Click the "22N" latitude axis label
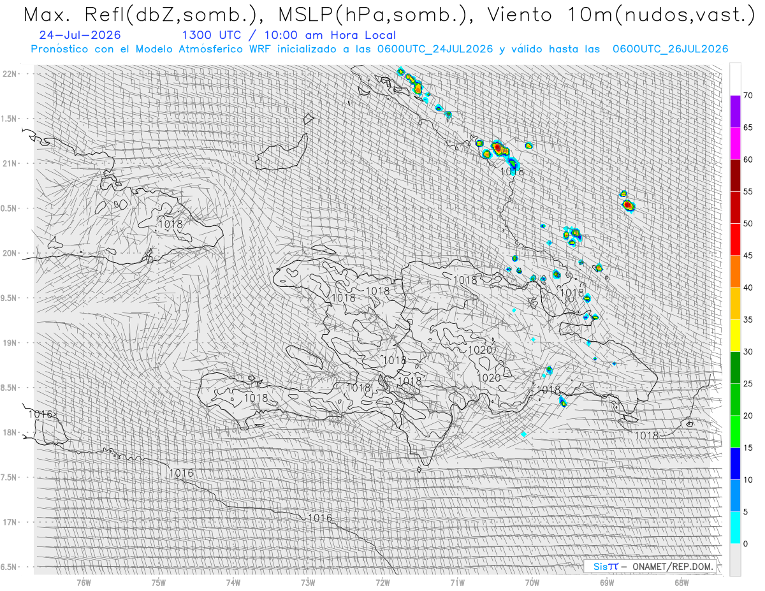The height and width of the screenshot is (591, 765). coord(10,74)
